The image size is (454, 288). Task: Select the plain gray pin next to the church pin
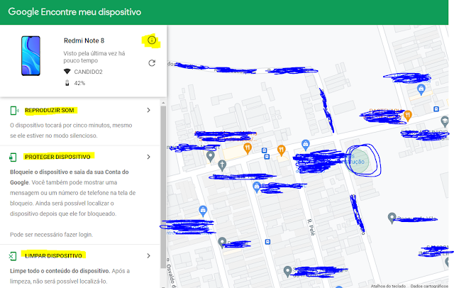211,156
